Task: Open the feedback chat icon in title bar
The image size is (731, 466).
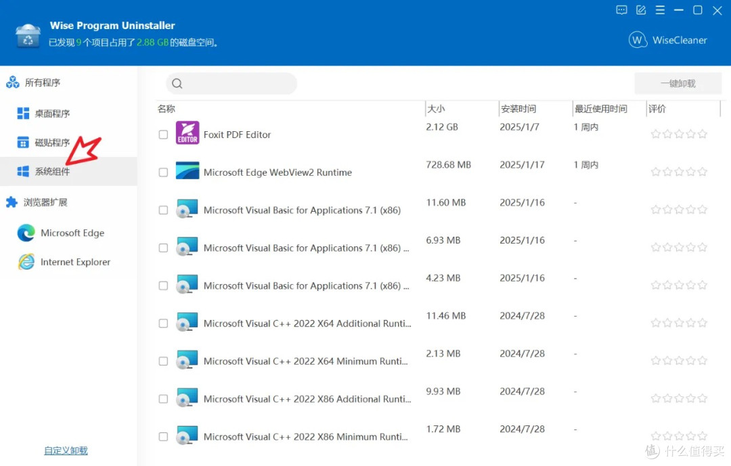Action: coord(621,10)
